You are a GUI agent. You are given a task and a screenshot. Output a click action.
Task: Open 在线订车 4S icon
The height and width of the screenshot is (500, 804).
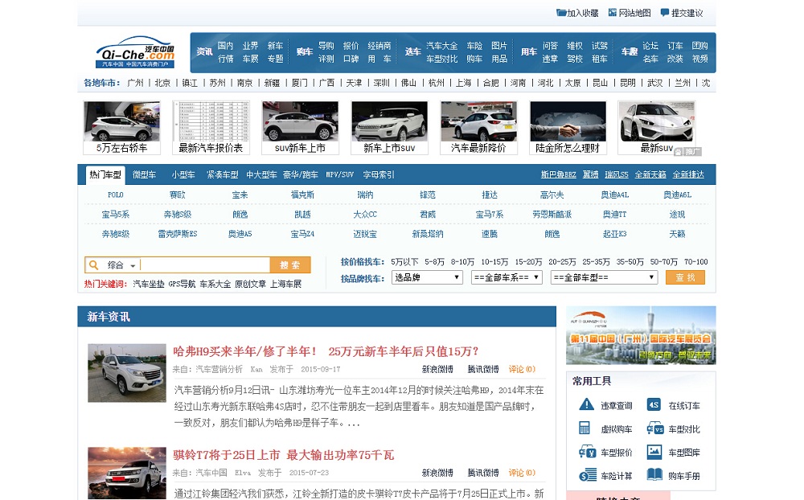654,404
